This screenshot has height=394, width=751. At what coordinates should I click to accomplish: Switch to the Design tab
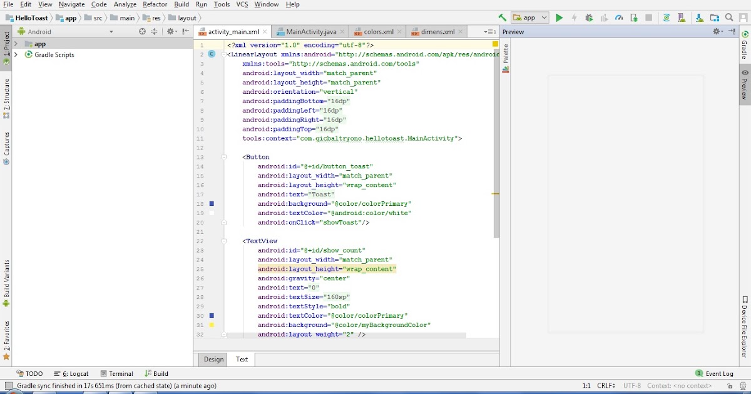coord(213,359)
